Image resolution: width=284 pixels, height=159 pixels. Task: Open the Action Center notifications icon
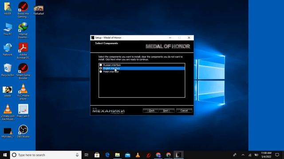point(277,155)
